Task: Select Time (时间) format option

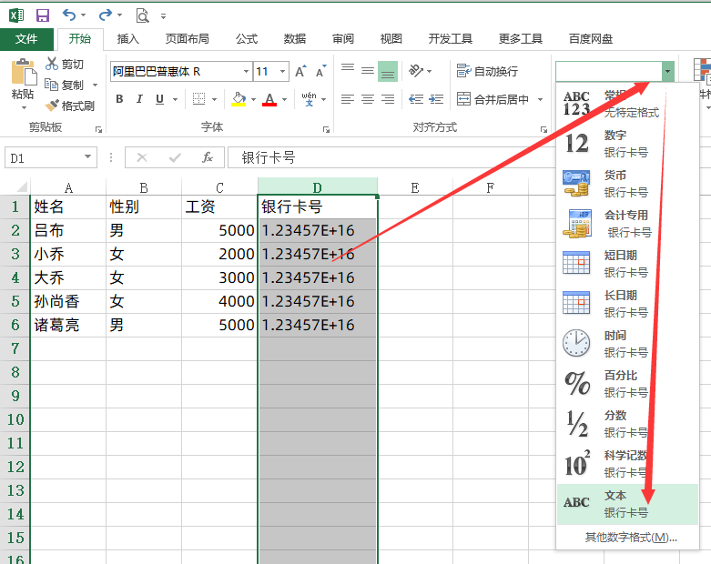Action: pyautogui.click(x=627, y=344)
